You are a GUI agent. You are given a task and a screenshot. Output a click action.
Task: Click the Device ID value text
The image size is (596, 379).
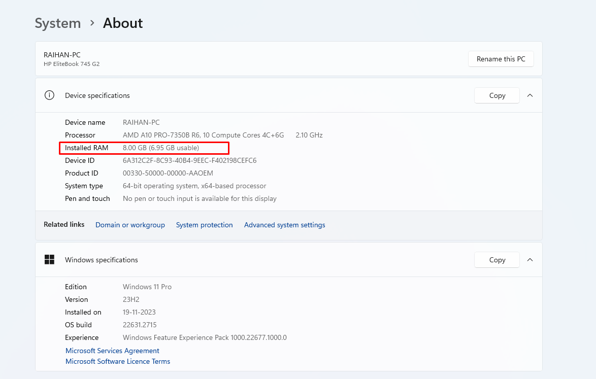tap(189, 160)
